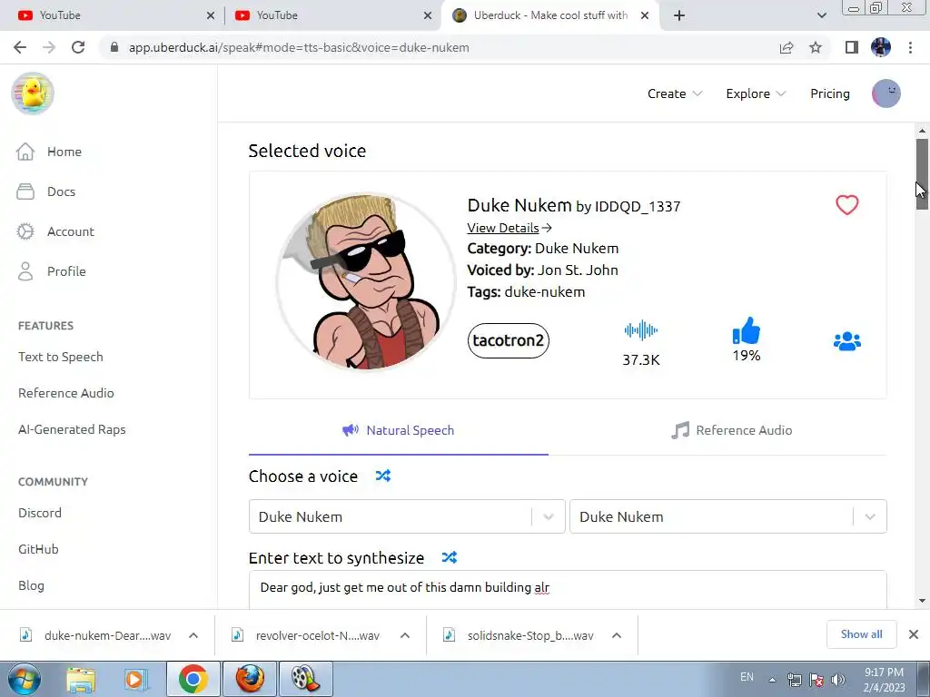Click the share page icon in address bar
The width and height of the screenshot is (930, 697).
787,47
